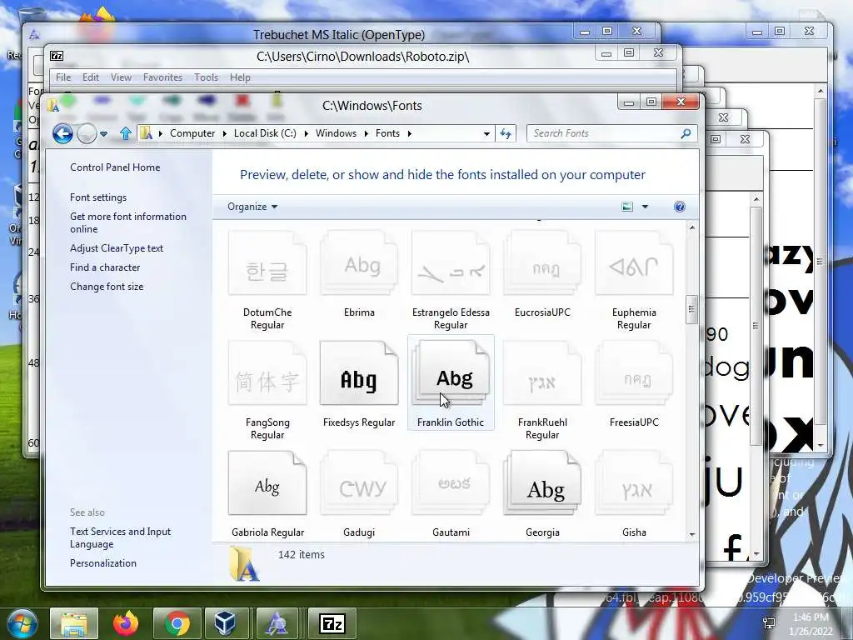The width and height of the screenshot is (853, 640).
Task: Open Change font size link
Action: (x=107, y=287)
